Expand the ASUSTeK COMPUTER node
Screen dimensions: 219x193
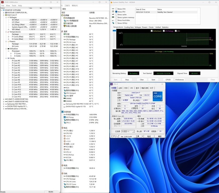point(4,13)
